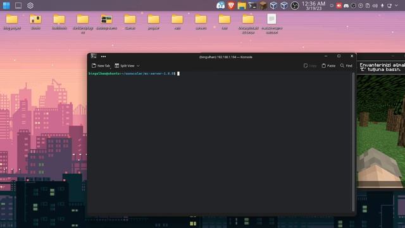
Task: Click the red tray icon beside Discord
Action: point(339,6)
